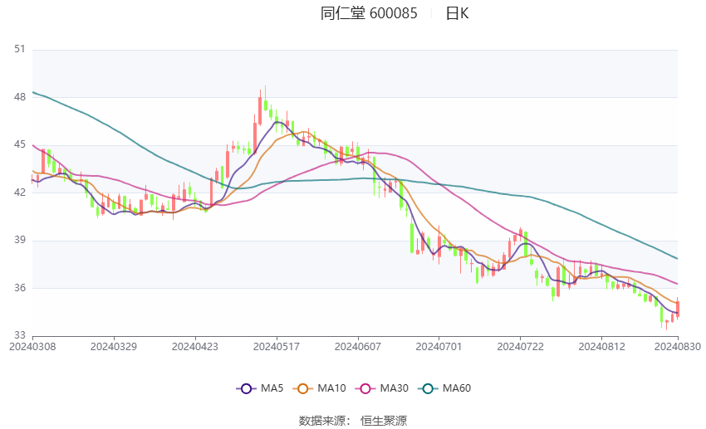
Task: Select x-axis date label 20240830
Action: point(678,347)
